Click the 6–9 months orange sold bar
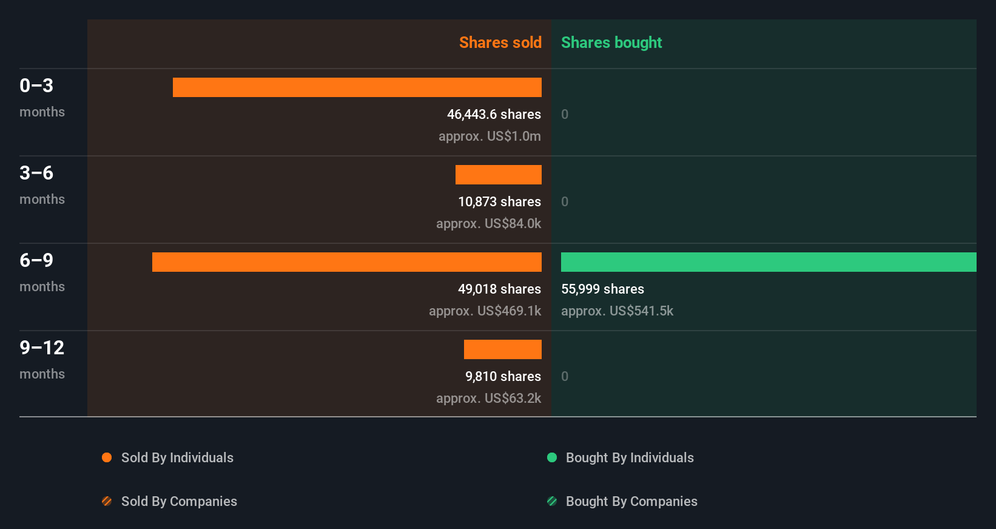 pos(347,262)
